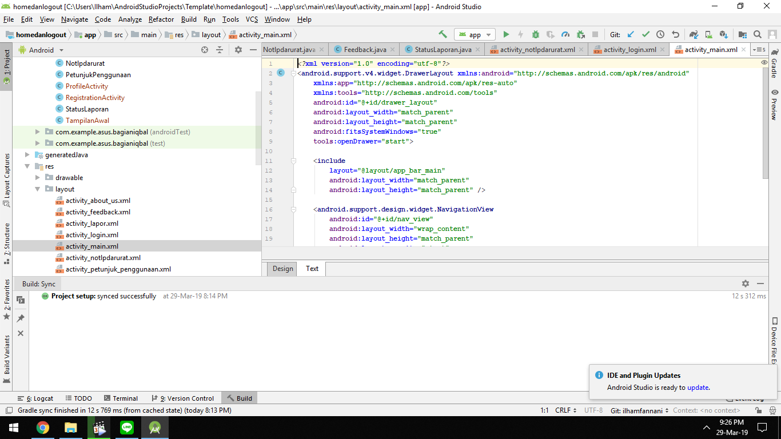Viewport: 781px width, 439px height.
Task: Toggle the Preview tool window
Action: coord(774,104)
